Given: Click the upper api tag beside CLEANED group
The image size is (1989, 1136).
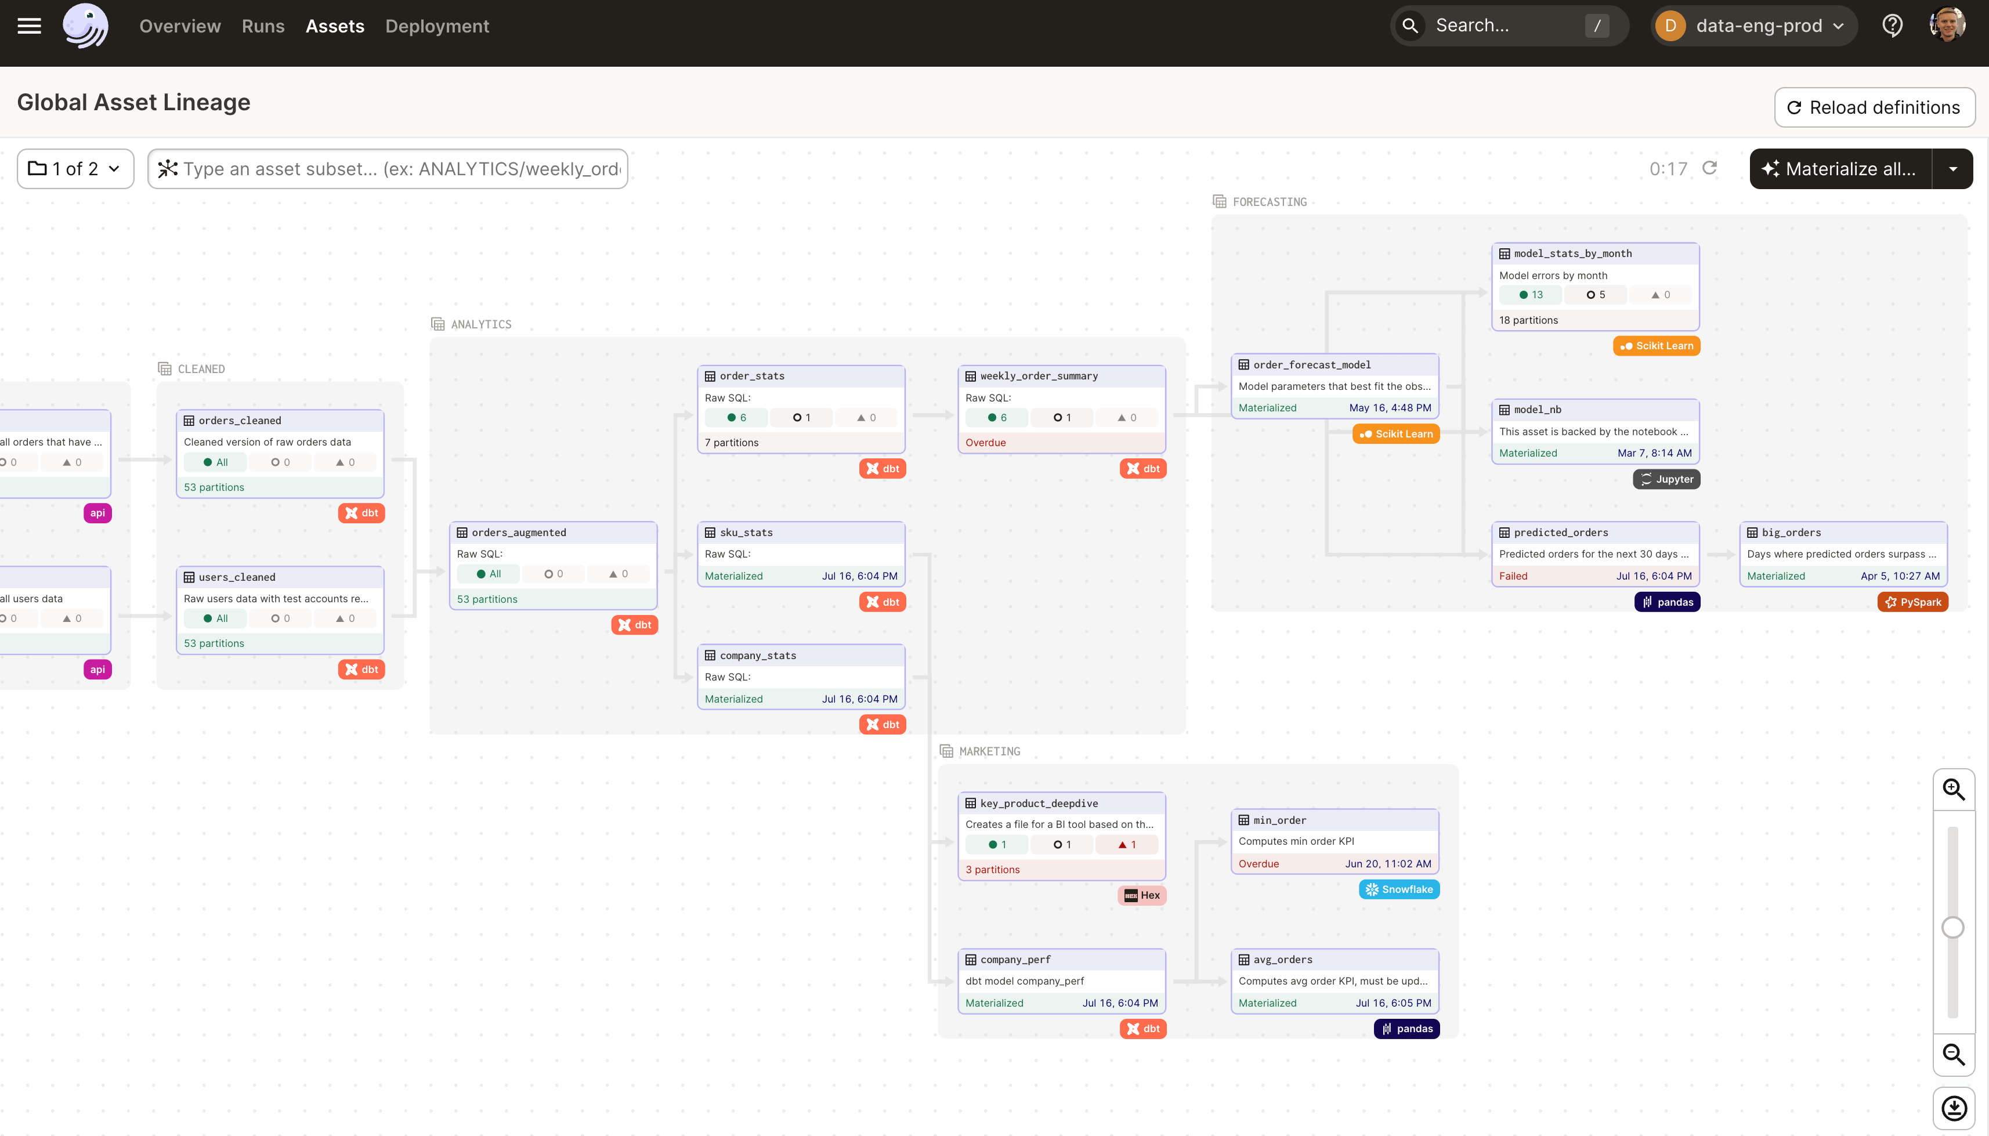Looking at the screenshot, I should [97, 513].
